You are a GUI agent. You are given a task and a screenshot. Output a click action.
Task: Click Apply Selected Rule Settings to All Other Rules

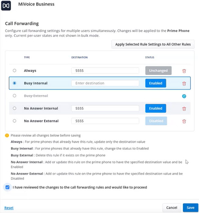[153, 44]
